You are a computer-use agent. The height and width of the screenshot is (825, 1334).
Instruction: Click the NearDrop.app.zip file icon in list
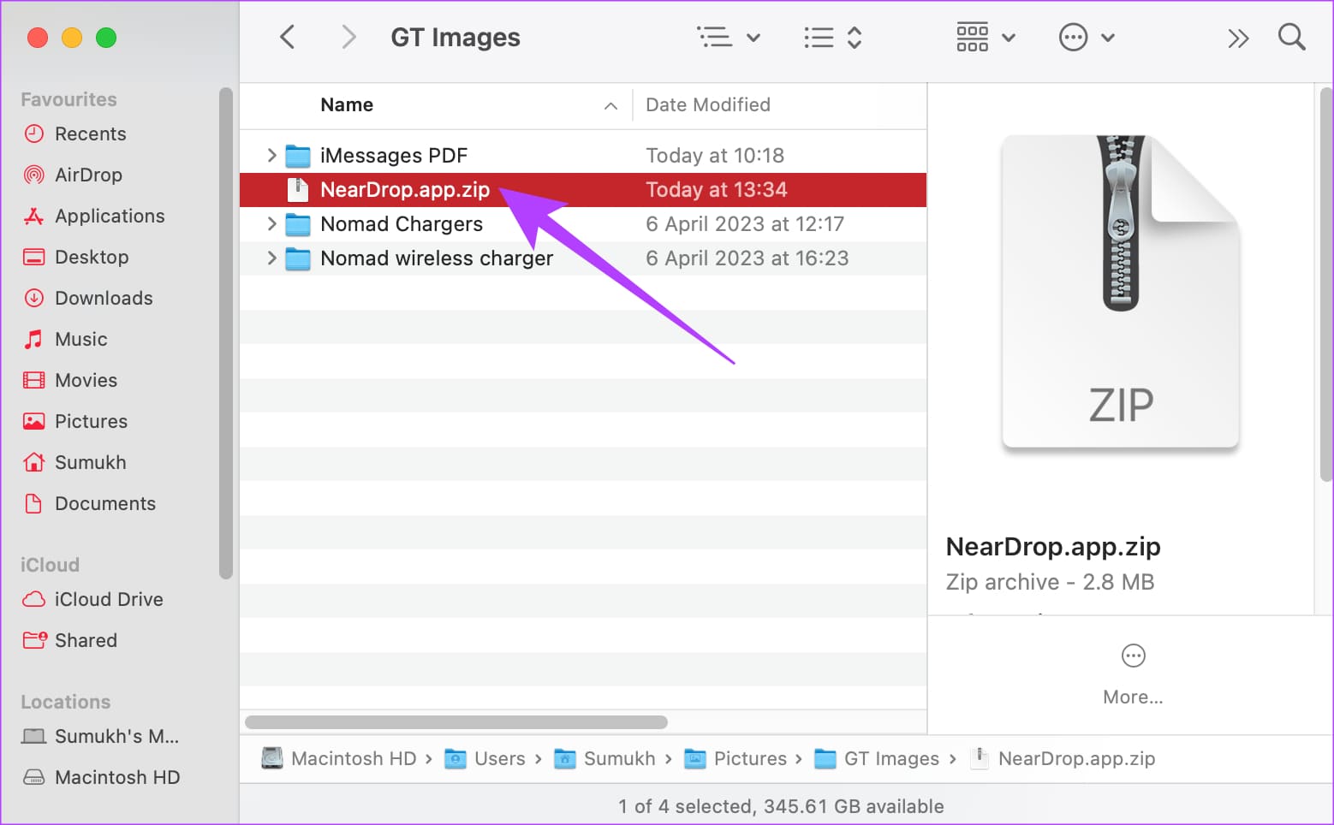(297, 190)
